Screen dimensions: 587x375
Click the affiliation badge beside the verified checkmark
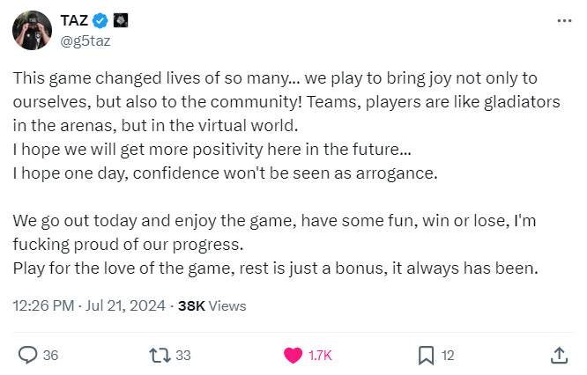(x=119, y=20)
